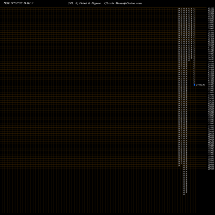215x215 pixels.
Task: Click the top O of the third column
Action: pos(184,9)
